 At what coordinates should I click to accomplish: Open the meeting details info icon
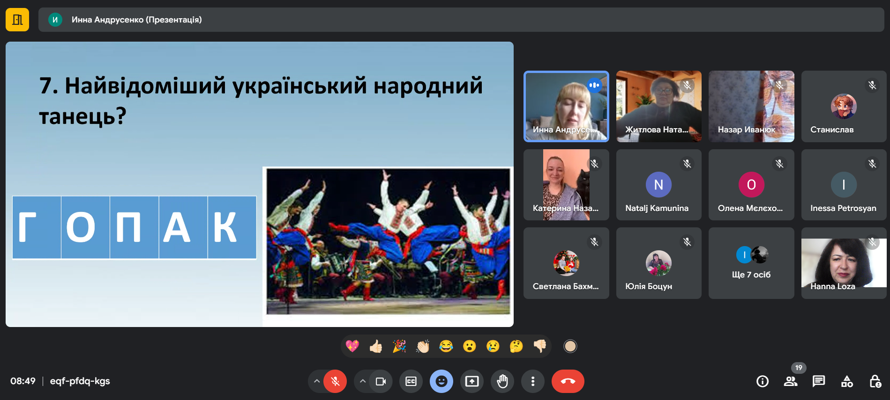pos(763,381)
